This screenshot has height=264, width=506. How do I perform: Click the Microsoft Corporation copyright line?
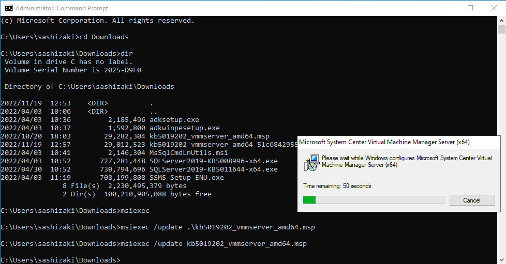click(97, 21)
